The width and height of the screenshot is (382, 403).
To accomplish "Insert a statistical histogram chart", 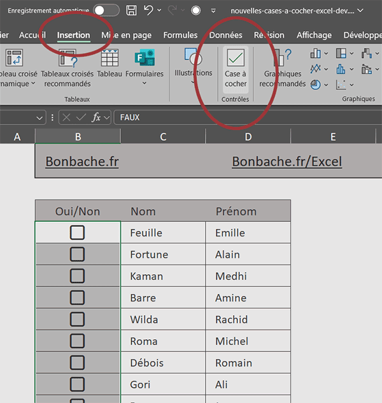I will coord(341,69).
